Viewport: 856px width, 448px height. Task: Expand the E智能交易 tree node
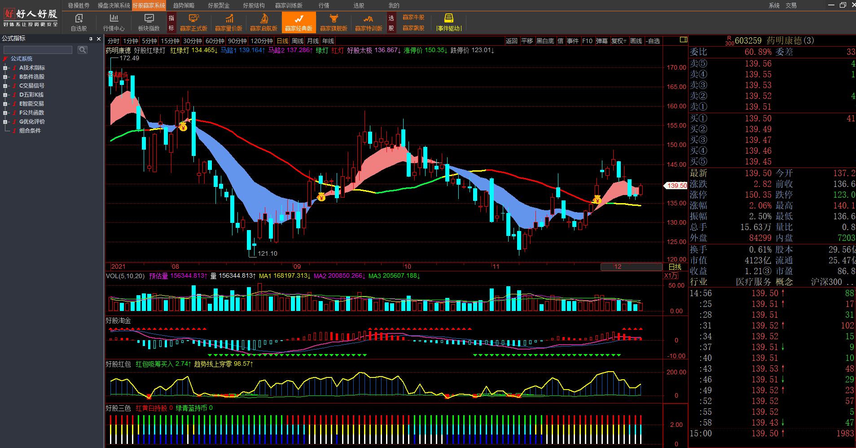point(5,104)
